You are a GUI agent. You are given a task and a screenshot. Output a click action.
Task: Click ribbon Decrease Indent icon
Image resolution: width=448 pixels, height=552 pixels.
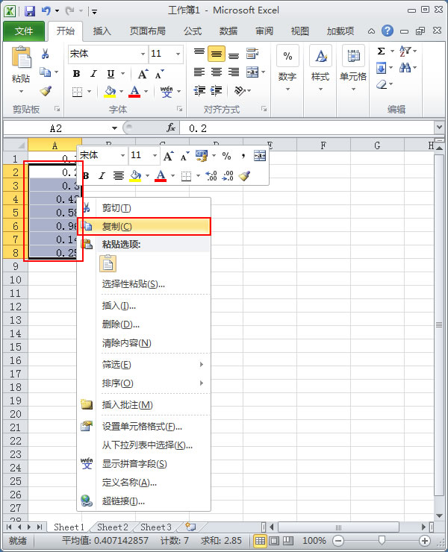(x=199, y=90)
